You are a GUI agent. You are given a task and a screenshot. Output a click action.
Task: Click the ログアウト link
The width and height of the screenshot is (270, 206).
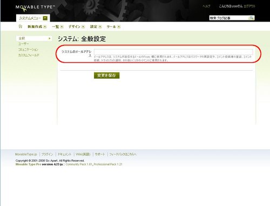tap(249, 6)
